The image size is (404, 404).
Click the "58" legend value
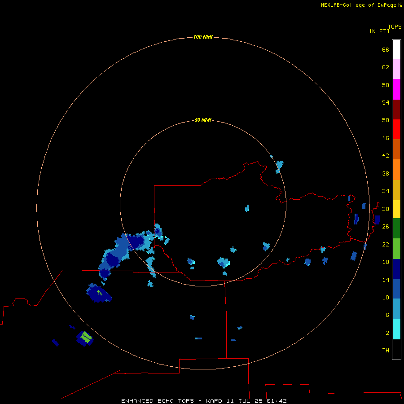point(386,85)
